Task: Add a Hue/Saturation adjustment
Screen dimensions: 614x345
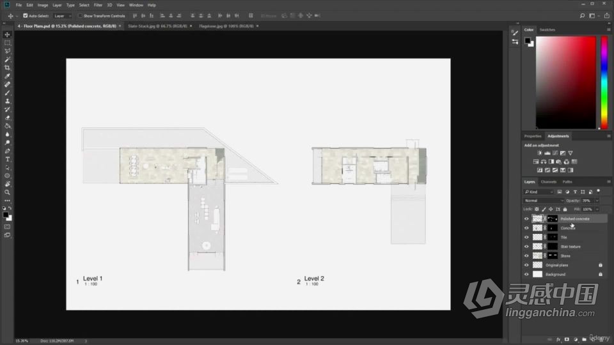Action: click(x=536, y=162)
